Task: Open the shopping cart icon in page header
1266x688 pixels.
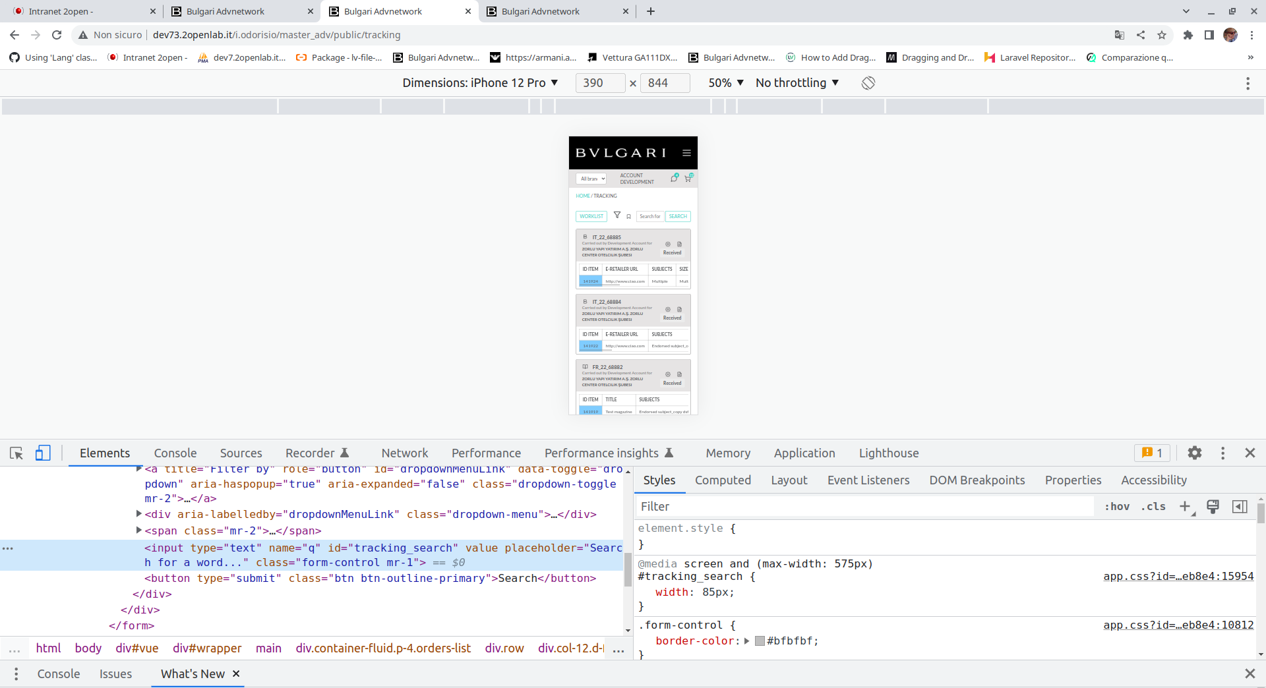Action: 688,178
